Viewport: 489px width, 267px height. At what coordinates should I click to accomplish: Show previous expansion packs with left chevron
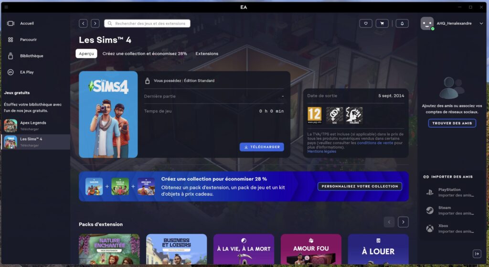[x=389, y=222]
